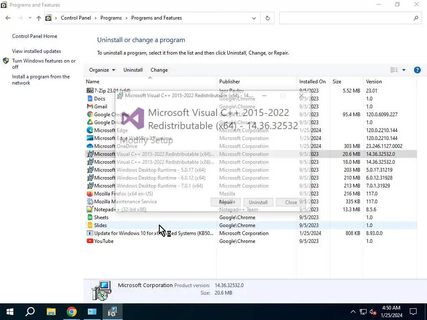The image size is (427, 320).
Task: Open Windows Start menu
Action: pyautogui.click(x=10, y=312)
